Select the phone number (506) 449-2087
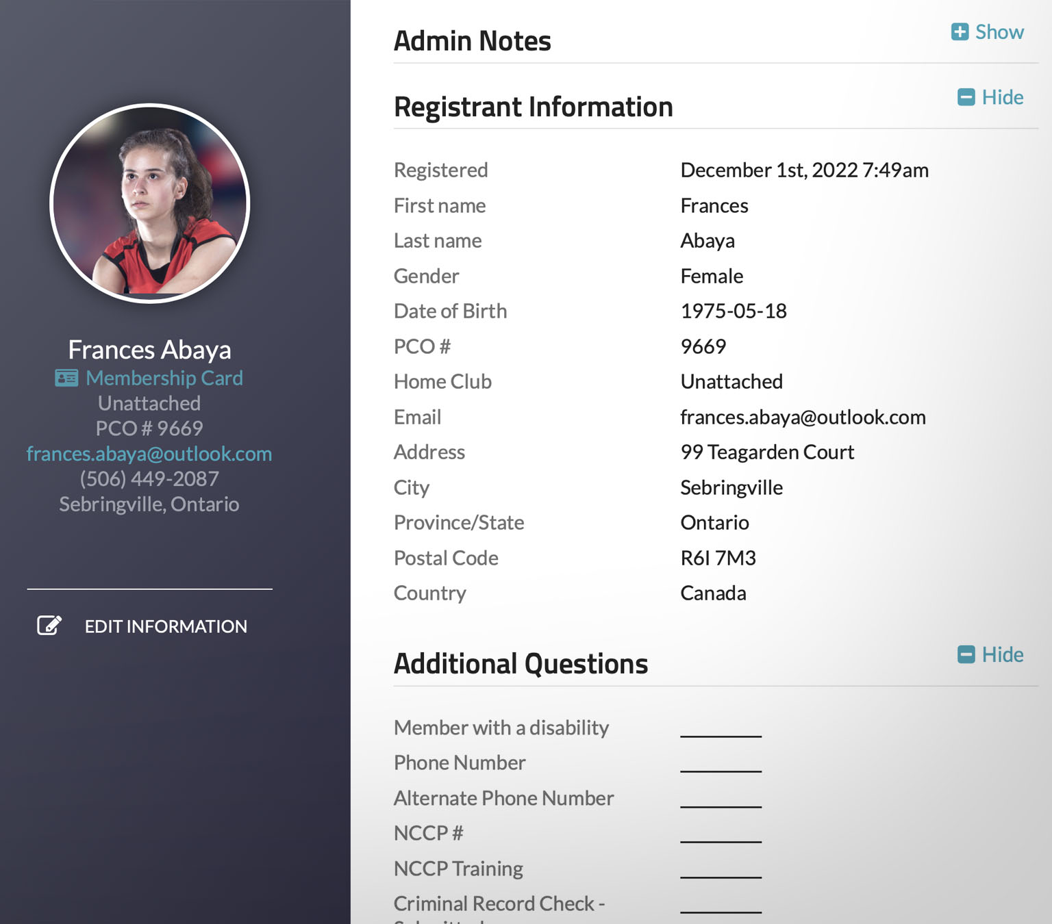 tap(149, 479)
